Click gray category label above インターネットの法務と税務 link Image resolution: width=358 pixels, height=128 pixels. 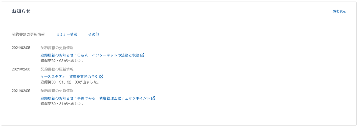[57, 48]
